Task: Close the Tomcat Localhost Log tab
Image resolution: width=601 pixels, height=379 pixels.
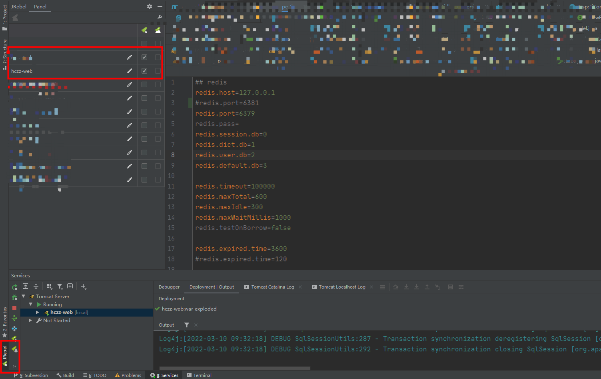Action: pyautogui.click(x=371, y=287)
